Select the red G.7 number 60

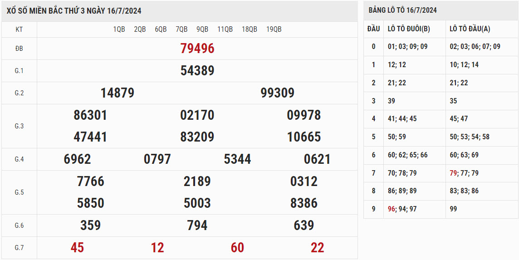coord(237,248)
